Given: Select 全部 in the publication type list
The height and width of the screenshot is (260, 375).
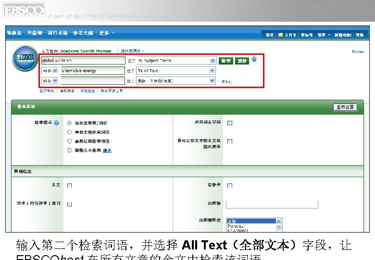Looking at the screenshot, I should [x=251, y=221].
